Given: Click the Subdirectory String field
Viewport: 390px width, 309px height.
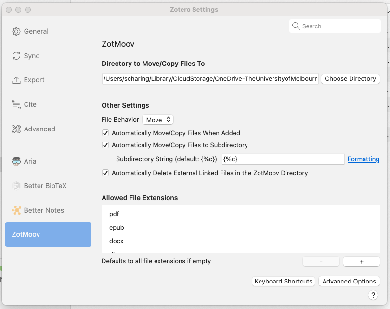Looking at the screenshot, I should click(283, 159).
